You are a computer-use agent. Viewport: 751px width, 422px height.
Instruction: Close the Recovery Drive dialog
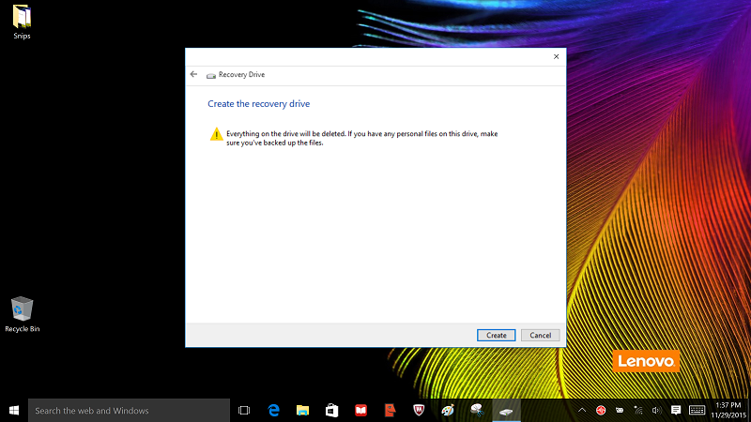click(x=556, y=56)
